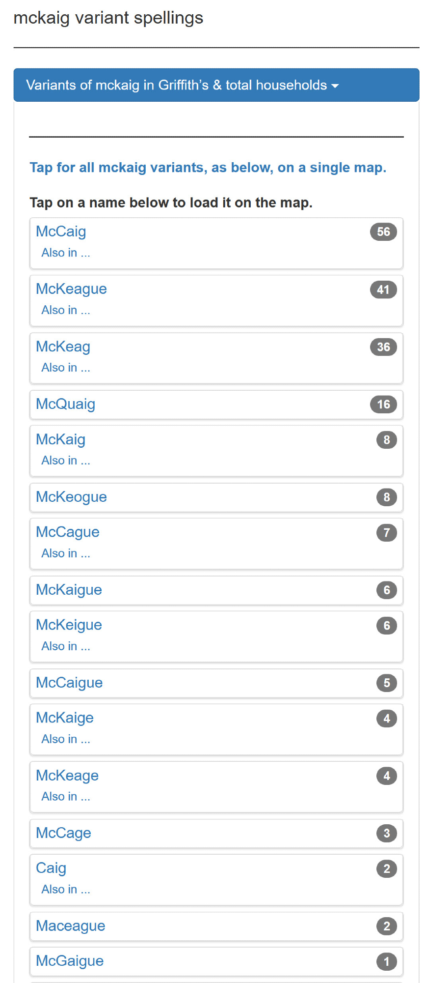Expand 'Also in ...' under McKeag

pos(66,368)
